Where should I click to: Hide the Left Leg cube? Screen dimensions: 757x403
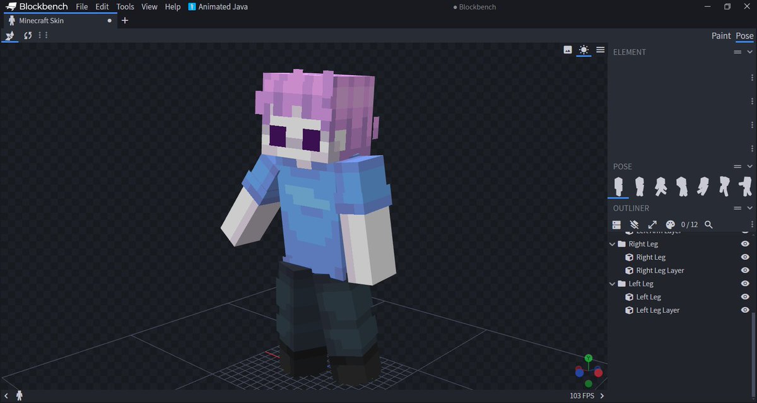pyautogui.click(x=745, y=297)
